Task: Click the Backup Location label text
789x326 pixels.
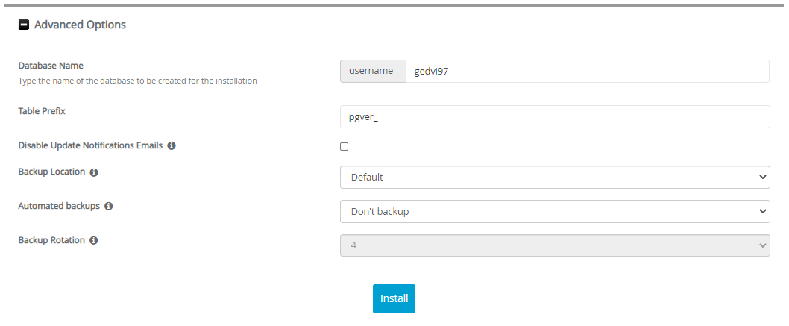Action: pyautogui.click(x=51, y=172)
